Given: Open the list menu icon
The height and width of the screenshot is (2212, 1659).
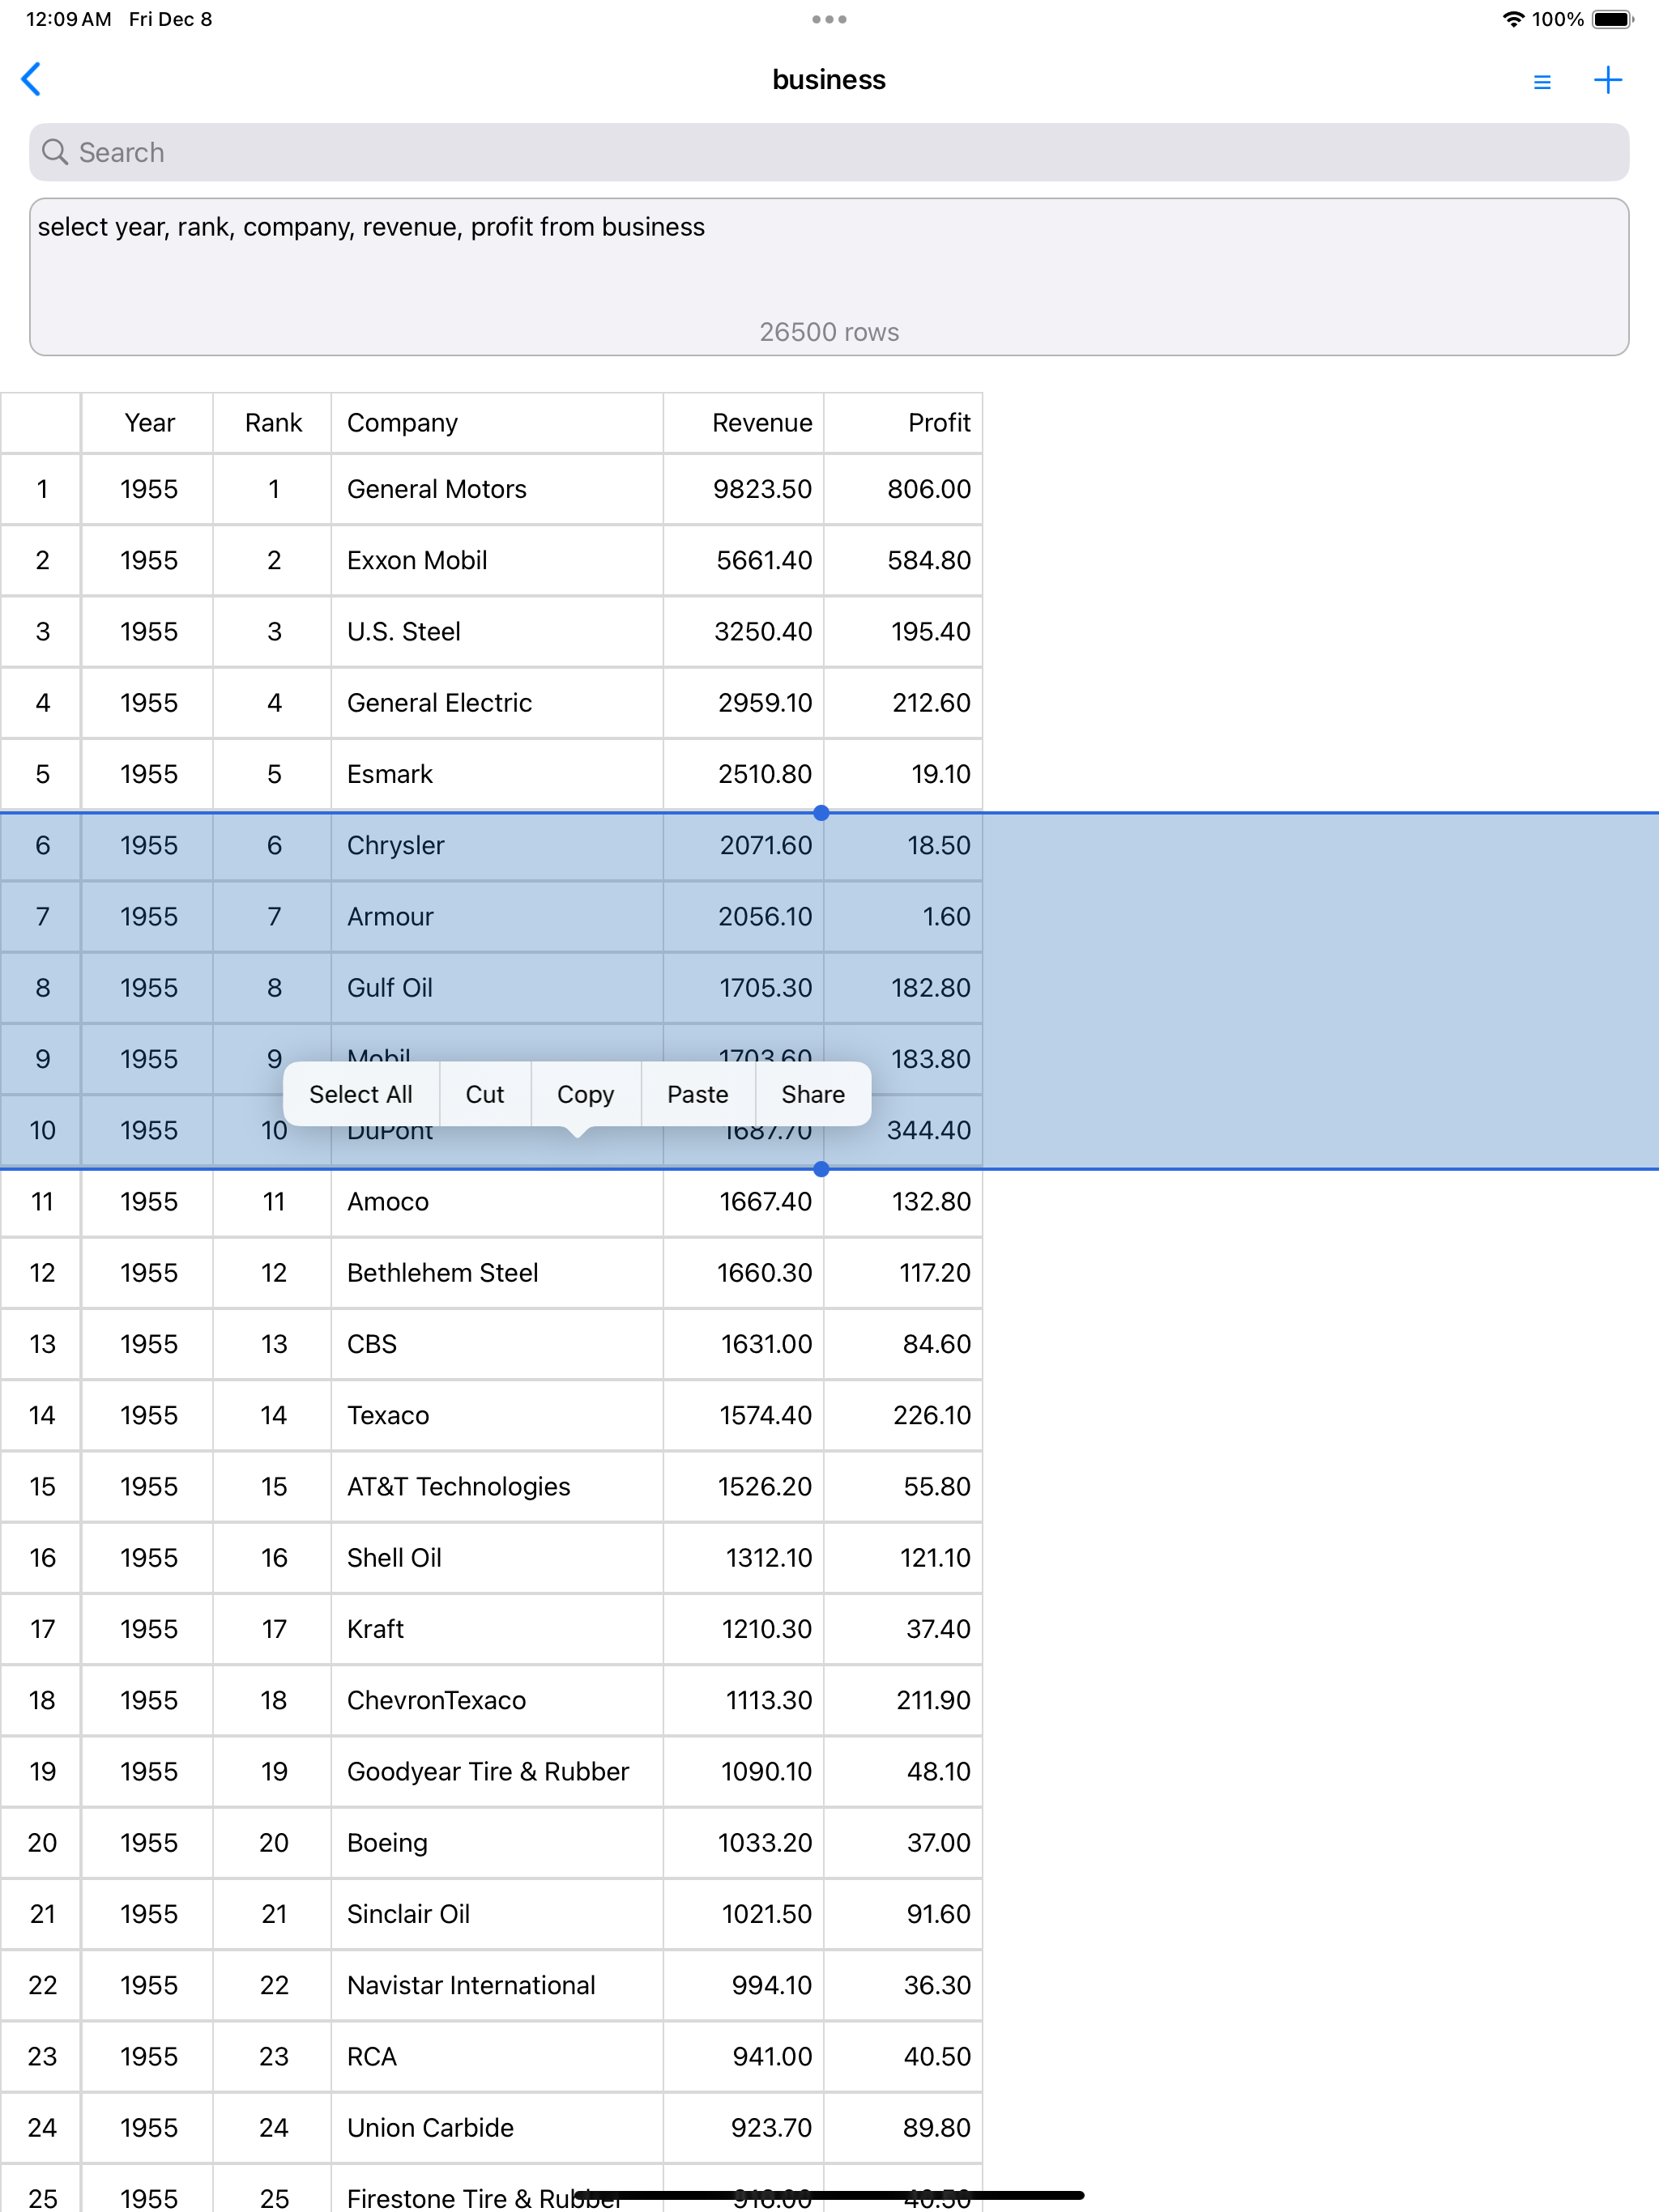Looking at the screenshot, I should click(1541, 82).
